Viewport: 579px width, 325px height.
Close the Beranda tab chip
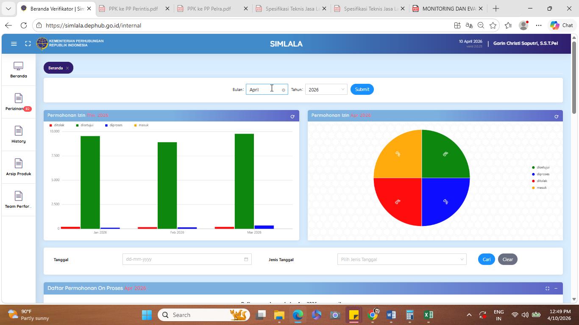click(x=67, y=68)
